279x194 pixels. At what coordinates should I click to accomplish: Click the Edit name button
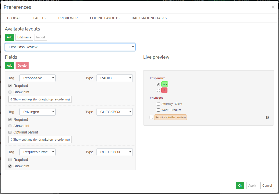(24, 37)
